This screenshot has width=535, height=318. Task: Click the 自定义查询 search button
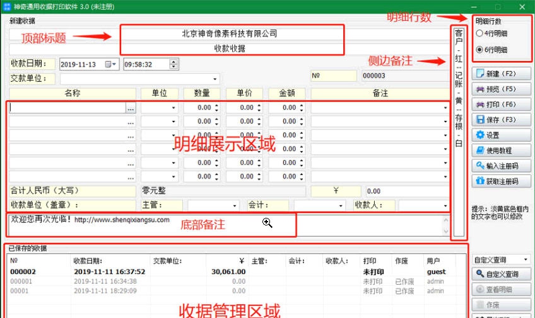pyautogui.click(x=501, y=274)
